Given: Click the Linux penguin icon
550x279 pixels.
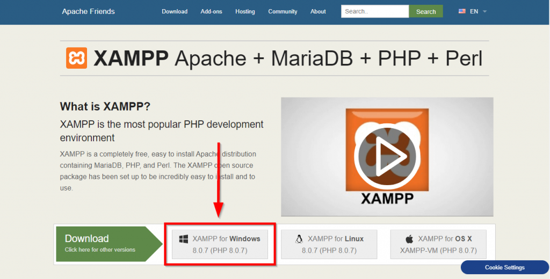Looking at the screenshot, I should tap(299, 239).
